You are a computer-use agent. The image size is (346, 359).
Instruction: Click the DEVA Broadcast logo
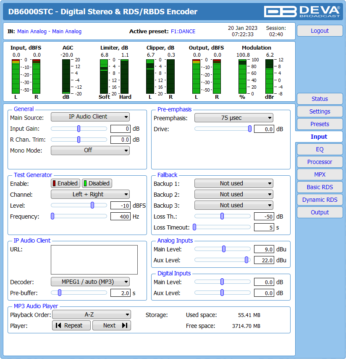[x=302, y=11]
